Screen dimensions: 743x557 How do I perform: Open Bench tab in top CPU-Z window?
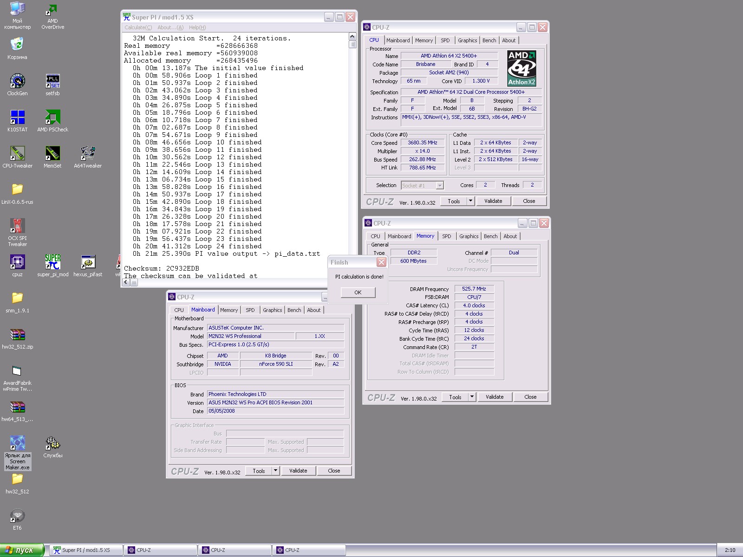click(489, 40)
